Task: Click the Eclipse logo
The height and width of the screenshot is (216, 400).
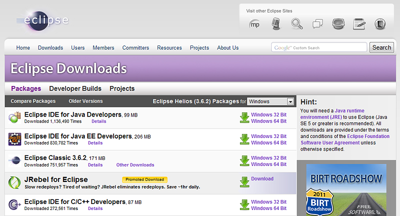Action: (42, 20)
